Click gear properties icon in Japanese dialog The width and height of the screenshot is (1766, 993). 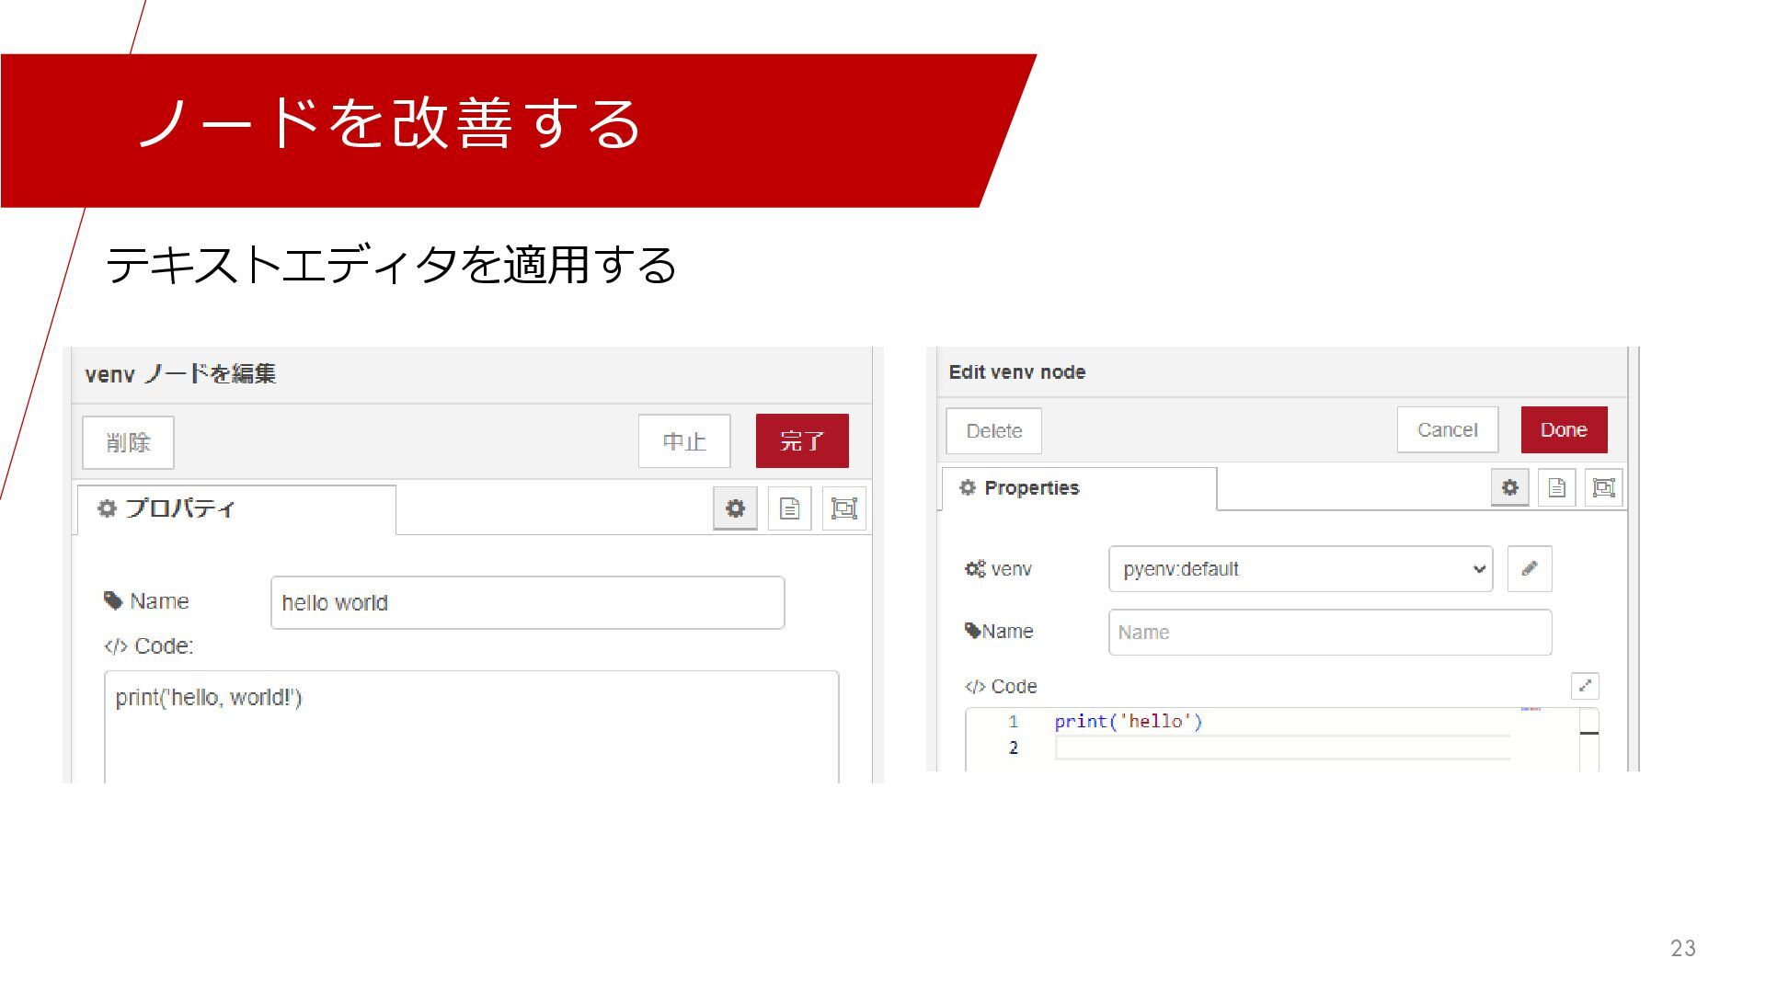point(735,508)
